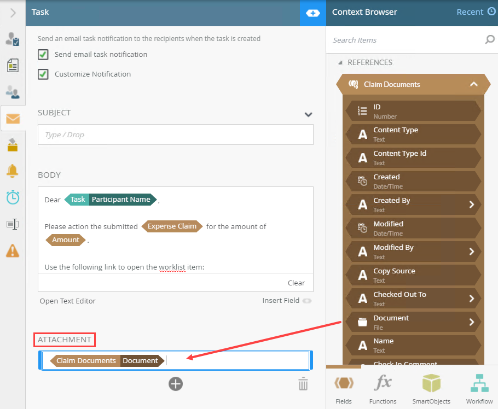Click the add attachment plus icon

click(x=176, y=384)
